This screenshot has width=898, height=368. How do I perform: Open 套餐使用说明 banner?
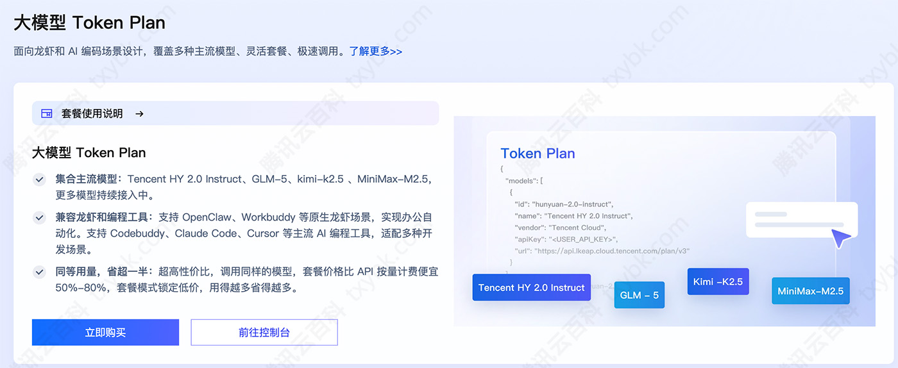point(235,113)
